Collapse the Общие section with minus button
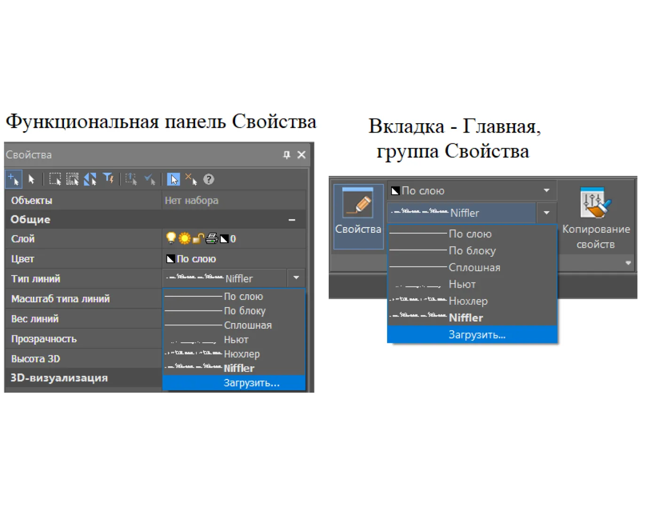 [292, 220]
